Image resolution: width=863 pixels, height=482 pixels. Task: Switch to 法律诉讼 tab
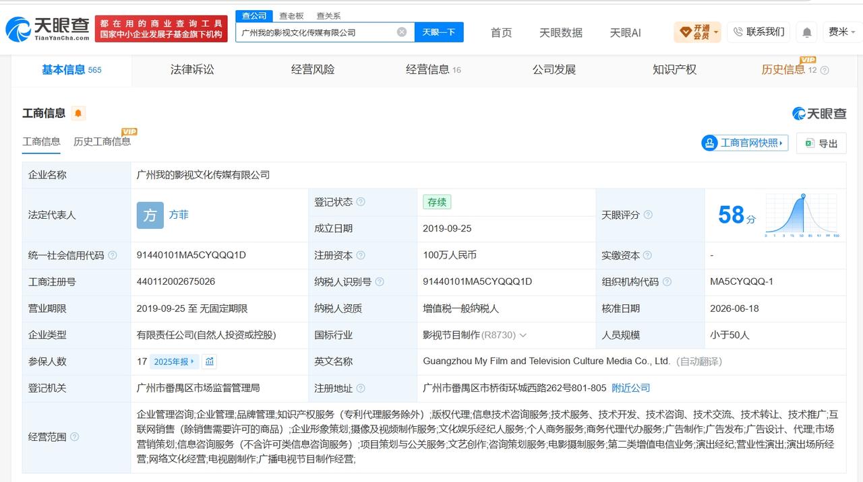coord(192,69)
